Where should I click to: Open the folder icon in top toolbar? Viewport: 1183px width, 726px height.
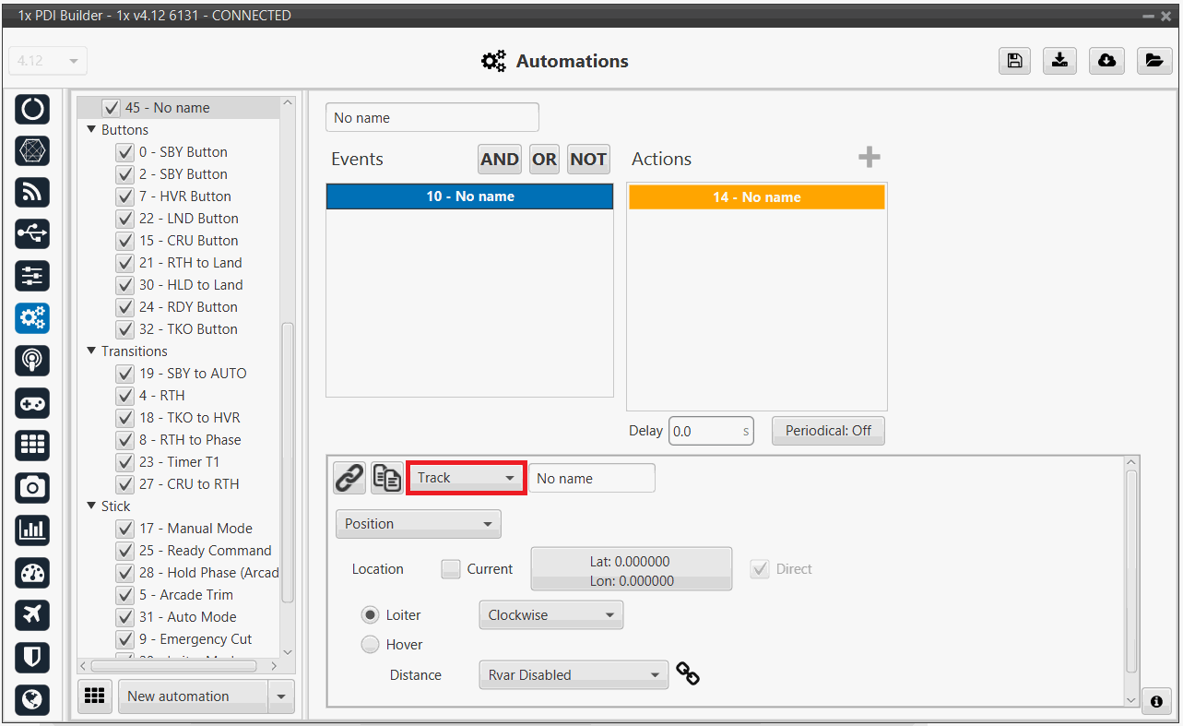(x=1153, y=61)
